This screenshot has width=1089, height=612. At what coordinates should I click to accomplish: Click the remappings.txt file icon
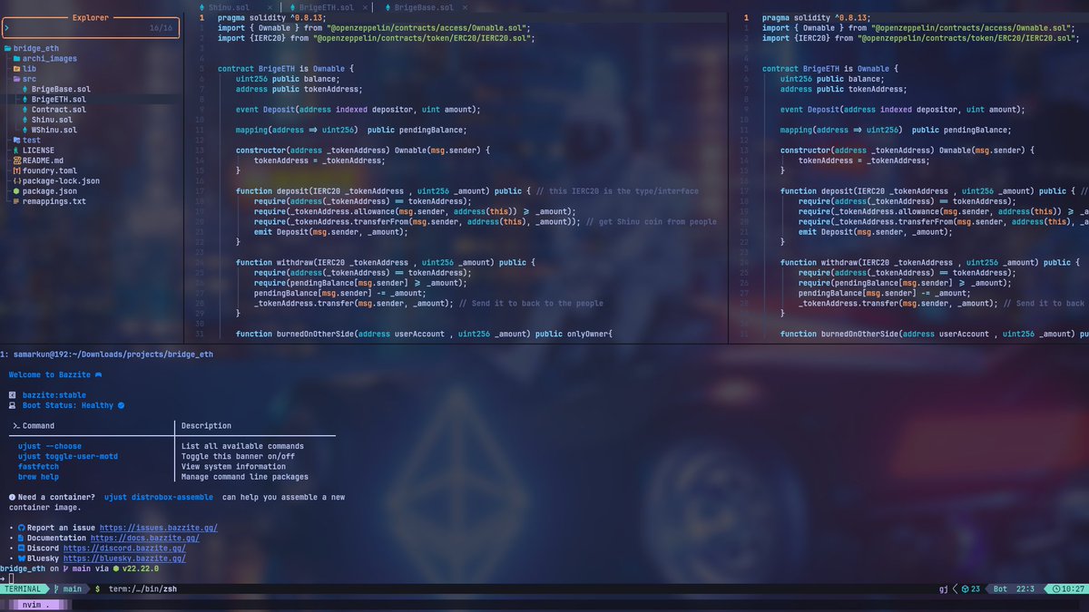[x=16, y=201]
